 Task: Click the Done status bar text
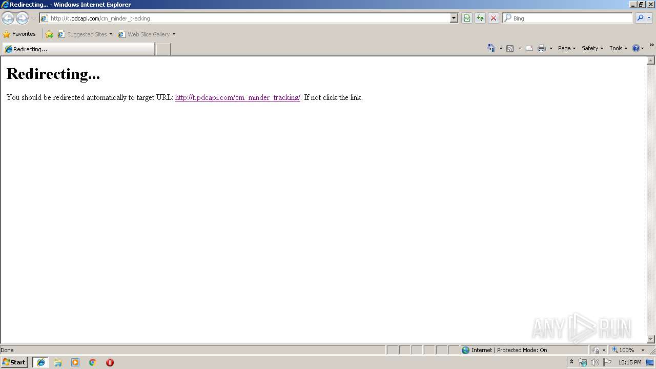click(x=7, y=350)
